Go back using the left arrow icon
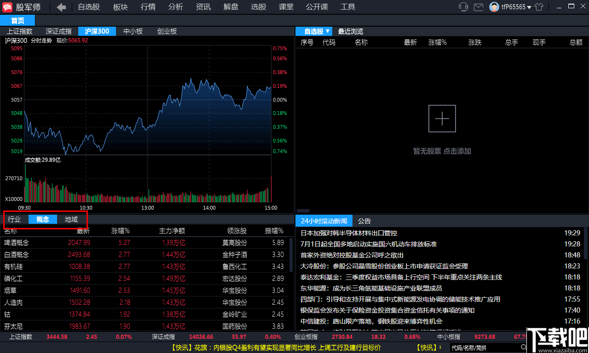 (x=61, y=7)
